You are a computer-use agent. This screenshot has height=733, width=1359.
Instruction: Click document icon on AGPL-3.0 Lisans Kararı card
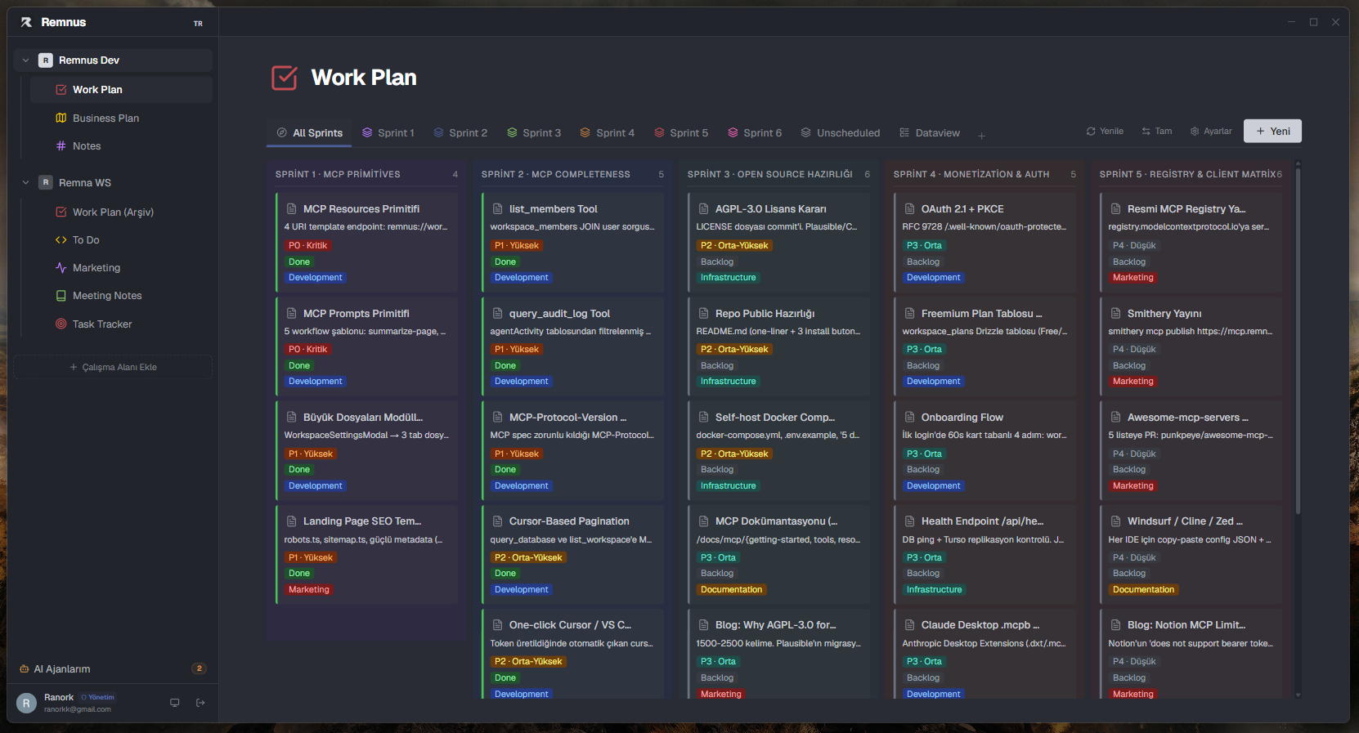703,209
